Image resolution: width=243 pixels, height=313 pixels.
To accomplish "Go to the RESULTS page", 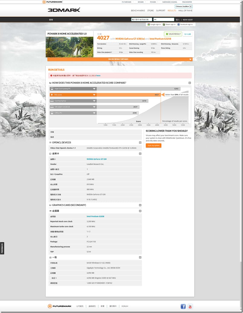I will tap(172, 11).
